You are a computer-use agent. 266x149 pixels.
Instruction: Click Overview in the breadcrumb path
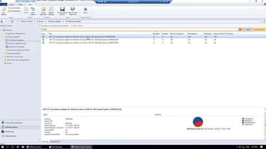[40, 22]
